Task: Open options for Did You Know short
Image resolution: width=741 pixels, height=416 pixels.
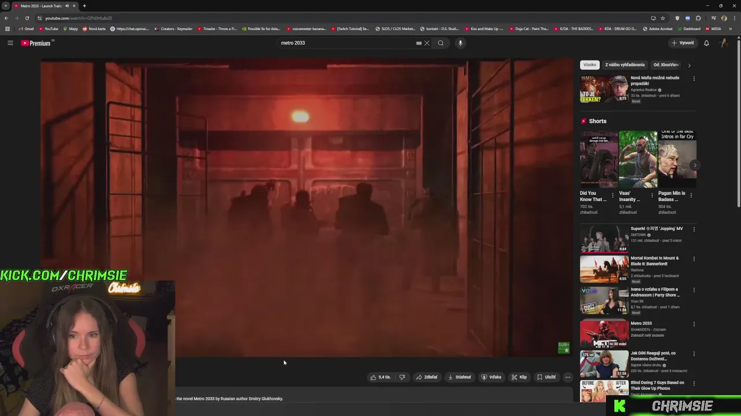Action: point(612,195)
